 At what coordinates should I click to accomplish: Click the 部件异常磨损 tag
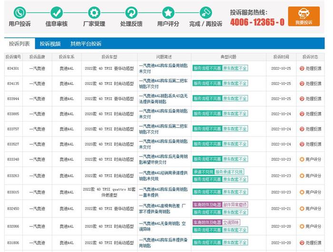pyautogui.click(x=235, y=205)
